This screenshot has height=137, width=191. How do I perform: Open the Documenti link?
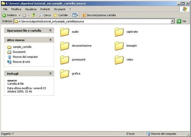[x=19, y=52]
